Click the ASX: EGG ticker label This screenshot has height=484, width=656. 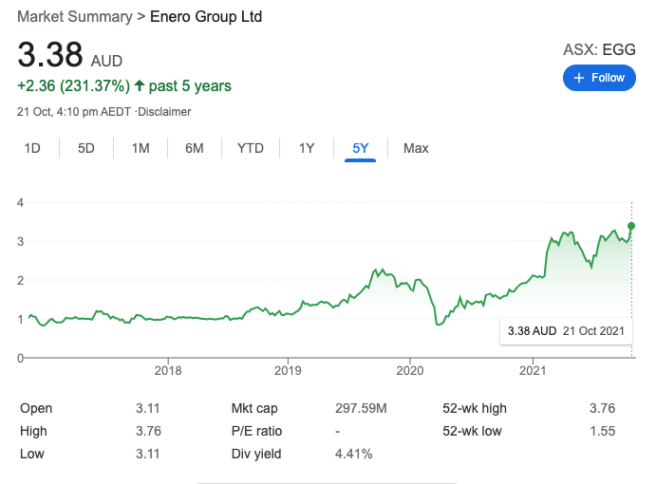point(599,49)
